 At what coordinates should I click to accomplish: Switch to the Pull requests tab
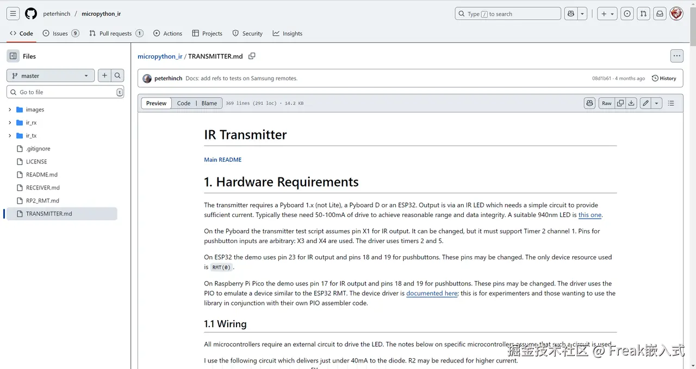(x=116, y=33)
